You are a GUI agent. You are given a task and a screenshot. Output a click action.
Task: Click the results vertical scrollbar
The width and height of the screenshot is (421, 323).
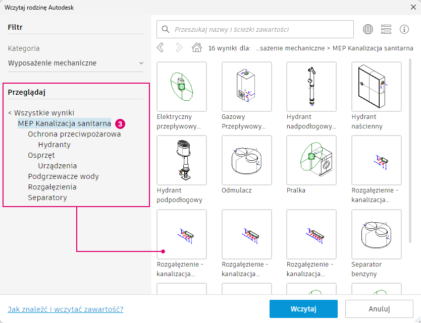click(x=410, y=150)
